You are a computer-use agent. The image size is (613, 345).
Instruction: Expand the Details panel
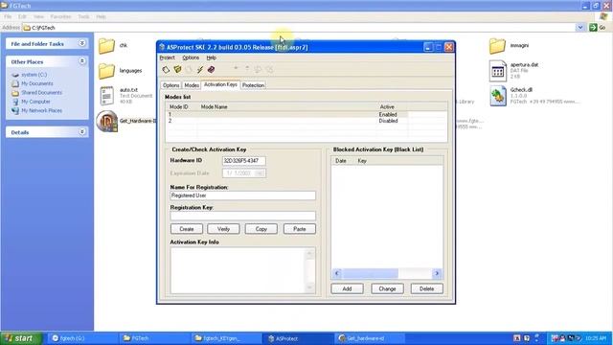click(x=82, y=132)
